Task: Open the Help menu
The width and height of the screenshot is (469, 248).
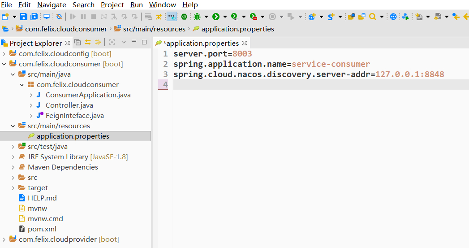Action: pyautogui.click(x=190, y=5)
